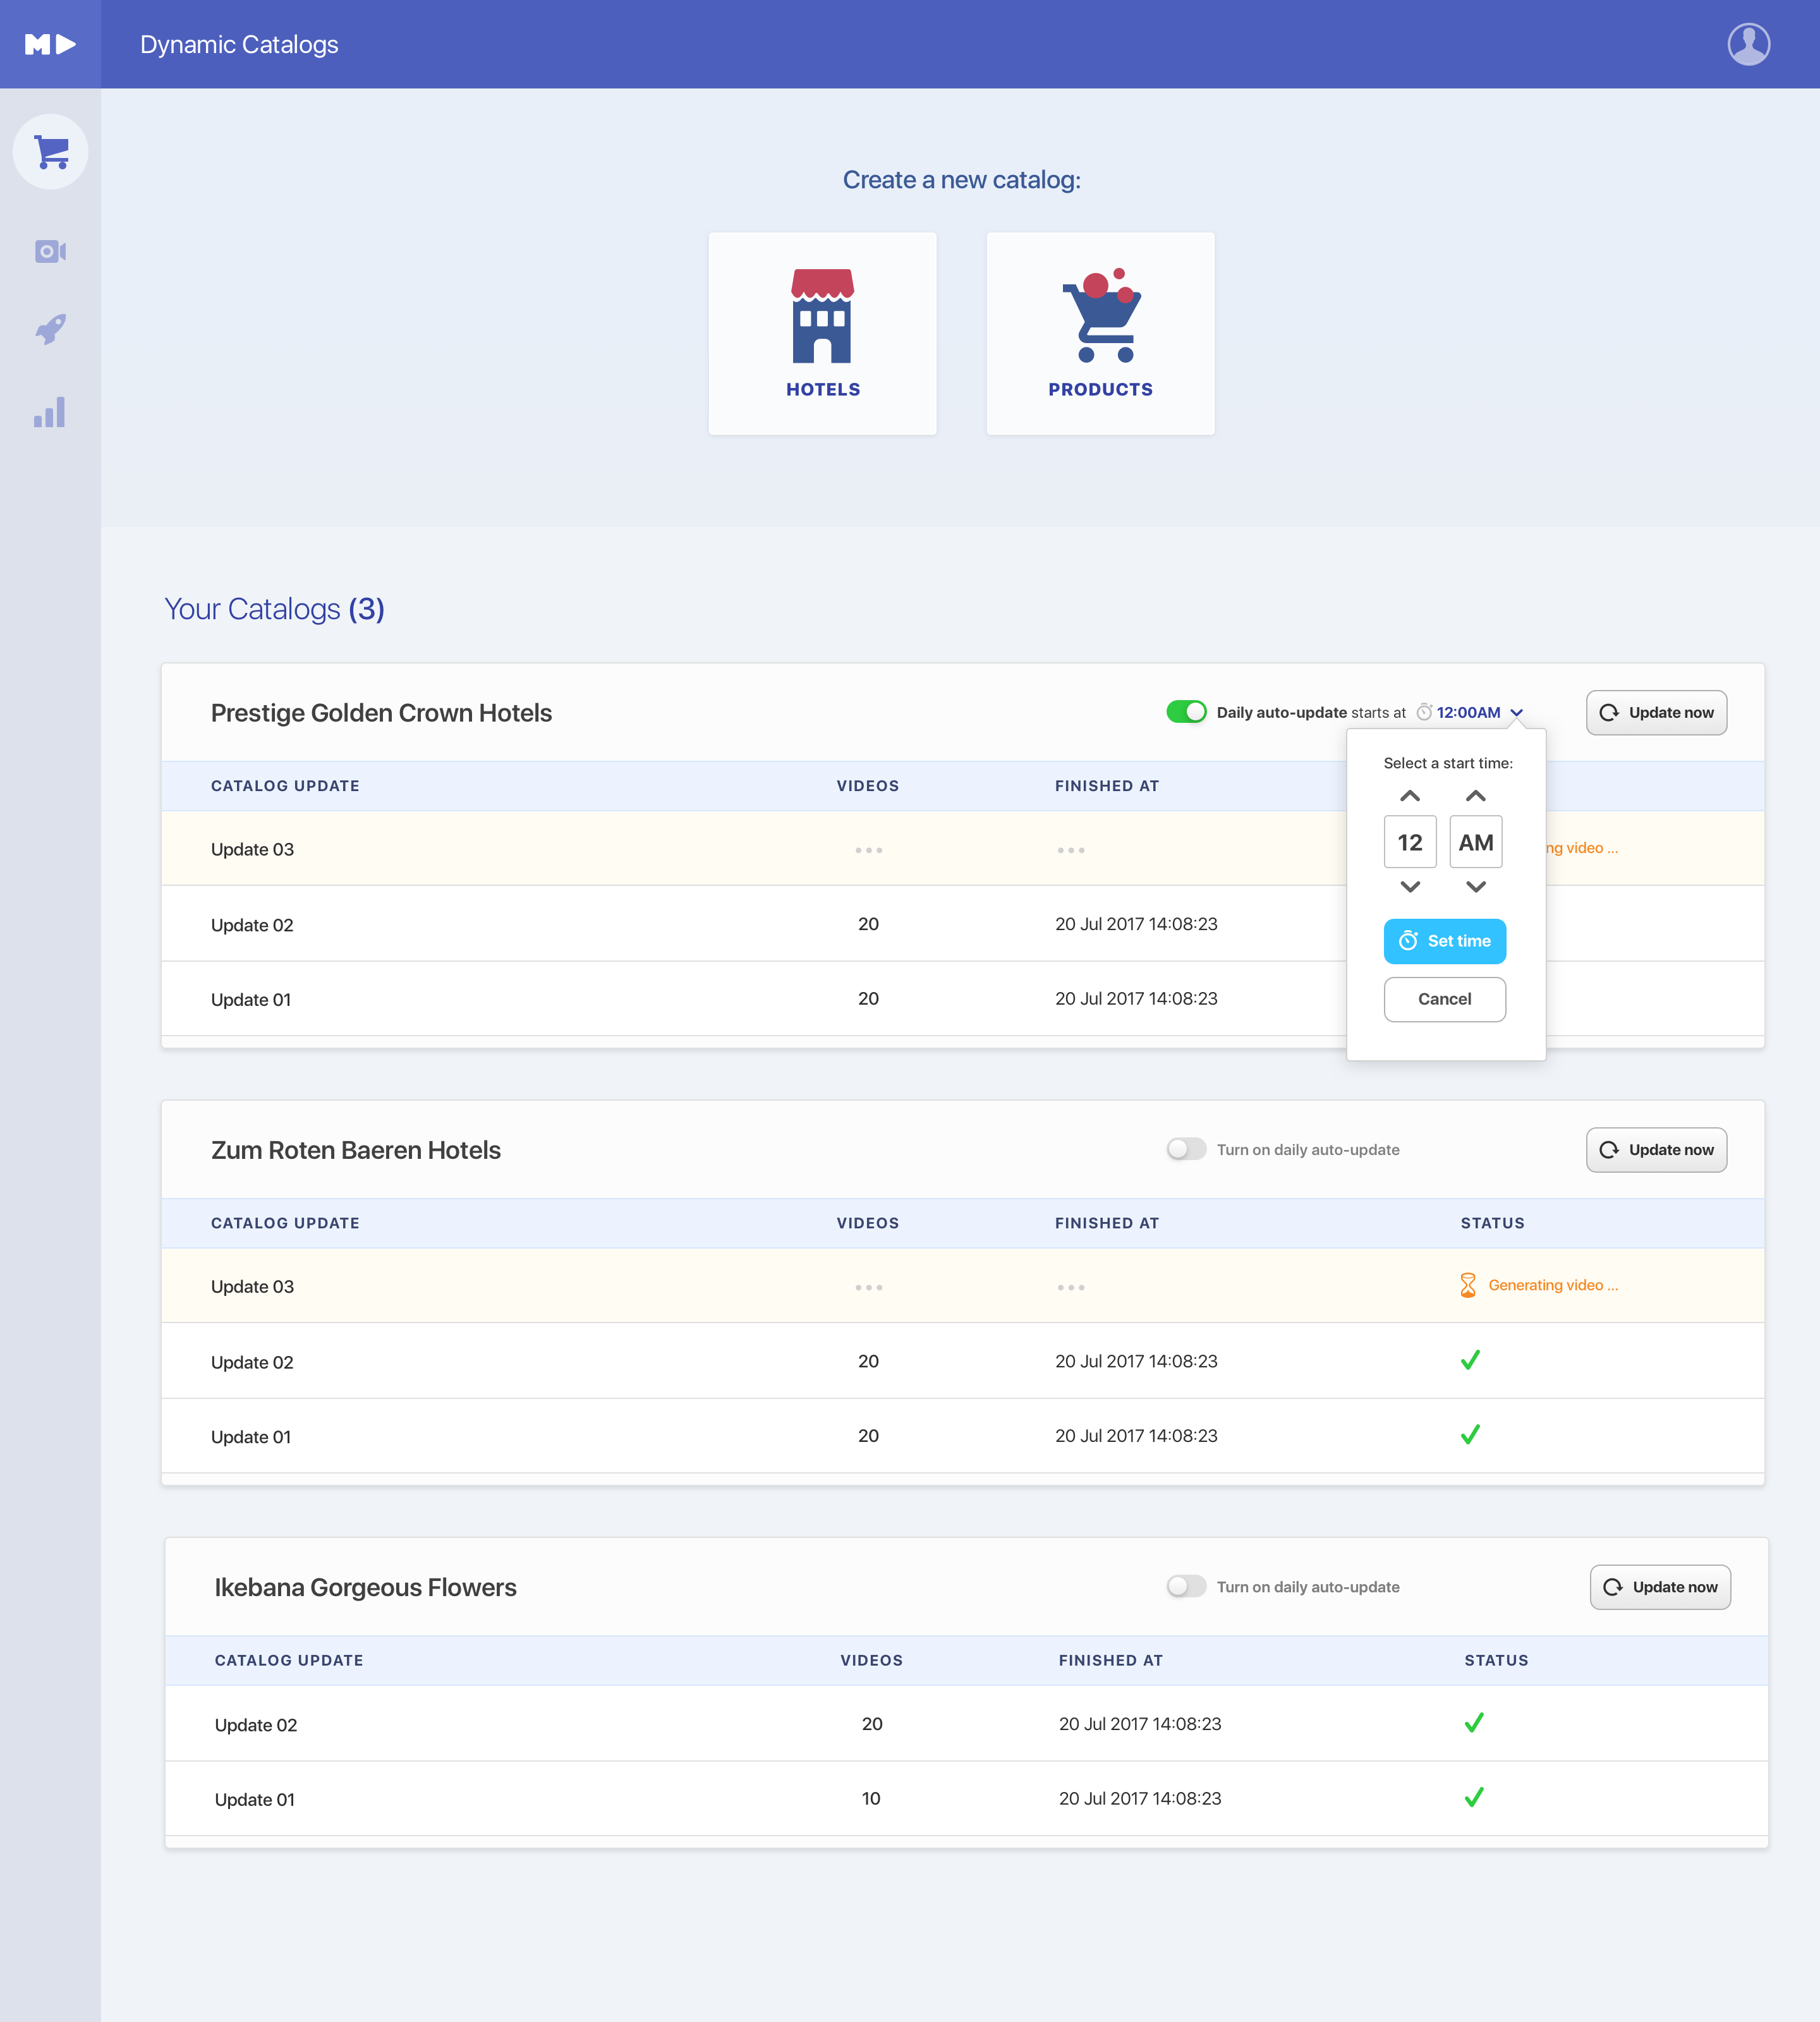Open the video camera sidebar section
The width and height of the screenshot is (1820, 2022).
coord(50,251)
